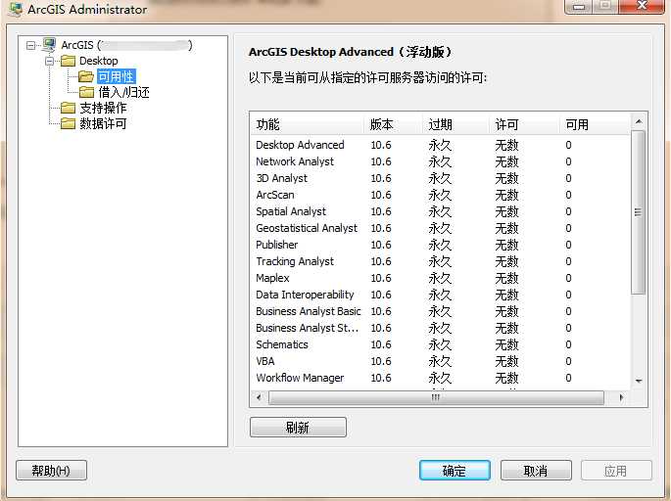This screenshot has width=671, height=501.
Task: Click the horizontal scroll right arrow
Action: pos(621,397)
